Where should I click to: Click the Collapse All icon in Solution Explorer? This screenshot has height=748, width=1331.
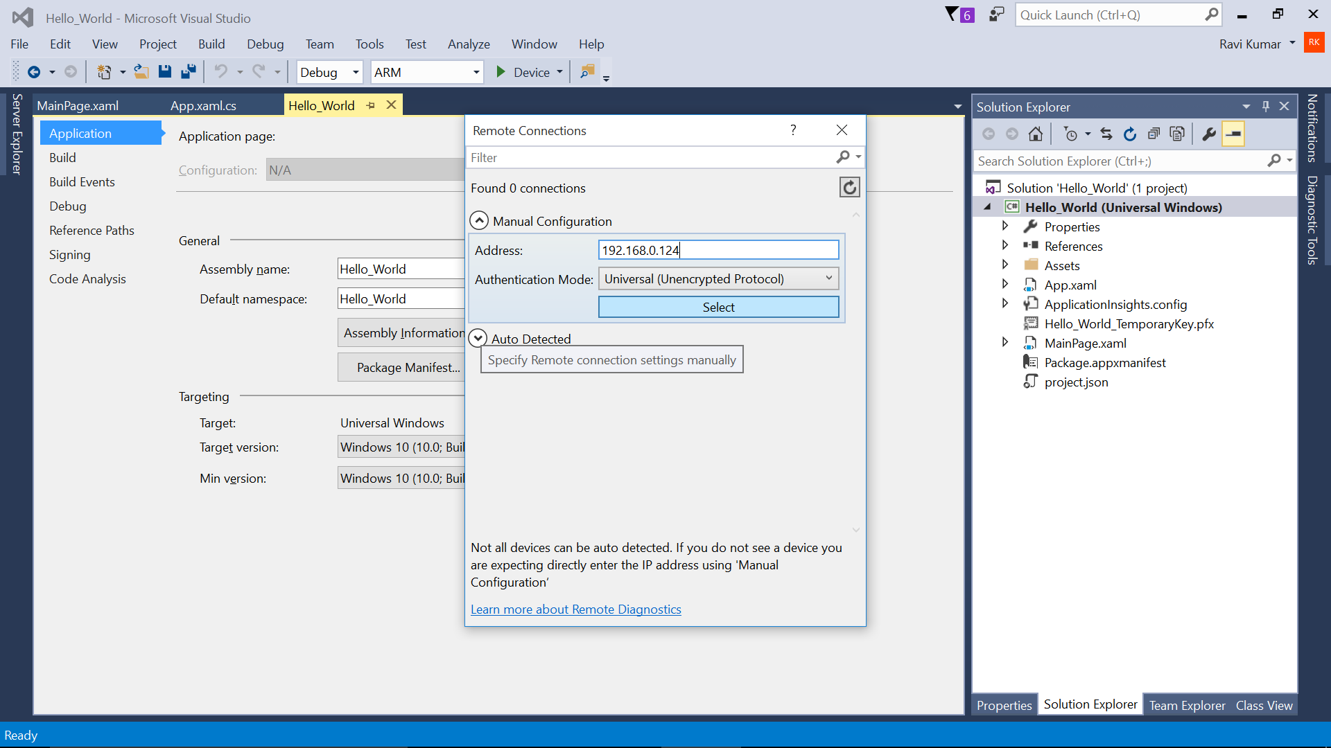(x=1154, y=134)
